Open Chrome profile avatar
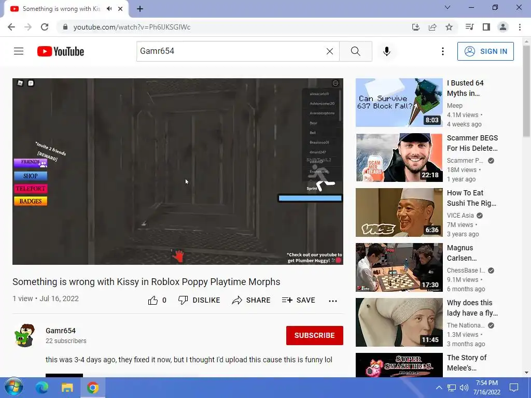 point(503,27)
